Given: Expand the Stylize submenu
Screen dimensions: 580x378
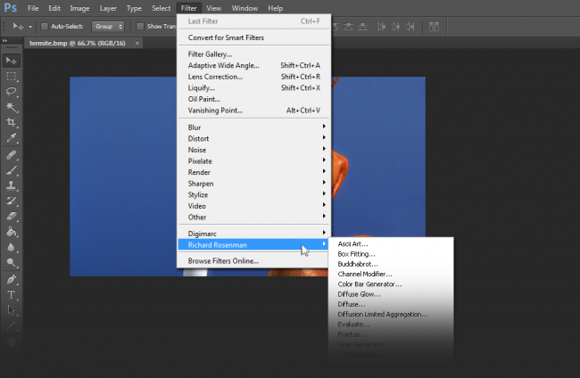Looking at the screenshot, I should pos(254,194).
